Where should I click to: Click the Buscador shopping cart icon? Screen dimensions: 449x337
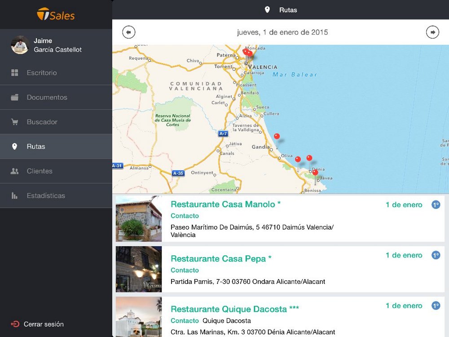coord(15,122)
